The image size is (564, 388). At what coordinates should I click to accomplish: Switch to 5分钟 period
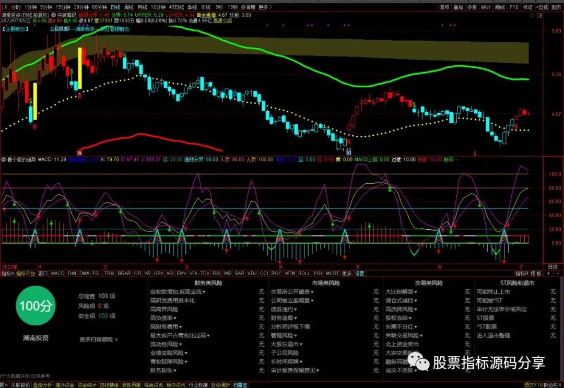coord(46,7)
